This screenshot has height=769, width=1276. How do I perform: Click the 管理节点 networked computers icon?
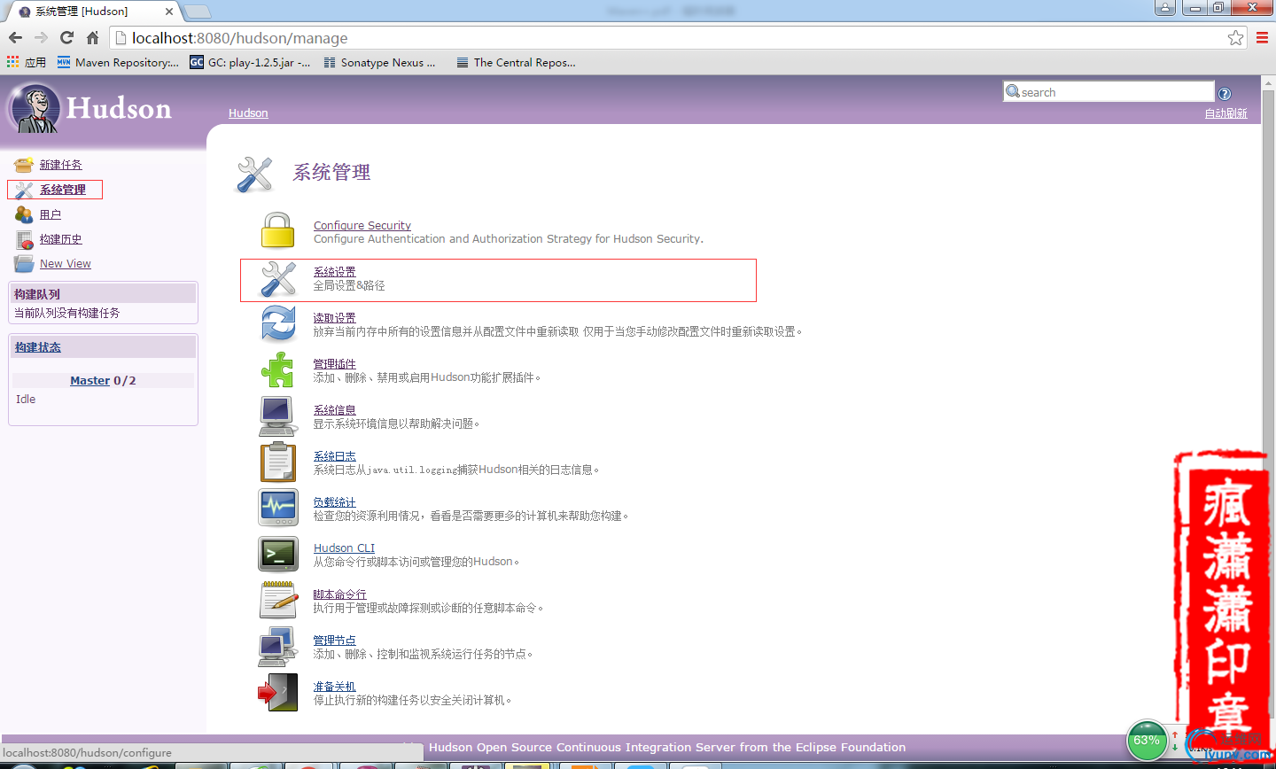coord(277,646)
